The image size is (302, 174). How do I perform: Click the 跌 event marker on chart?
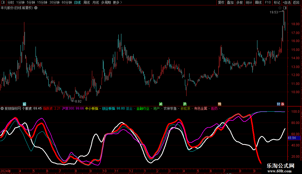[185, 104]
